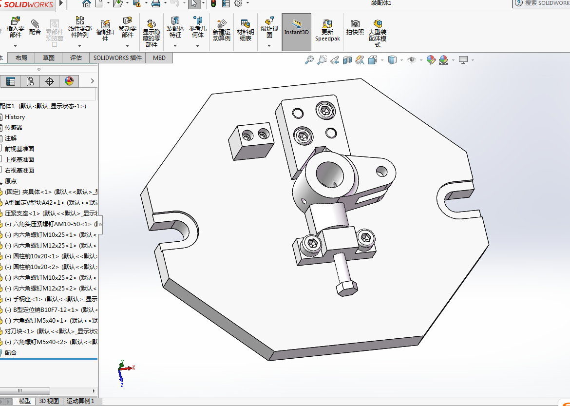Toggle the Select arrow cursor tool
The width and height of the screenshot is (570, 406).
[194, 3]
